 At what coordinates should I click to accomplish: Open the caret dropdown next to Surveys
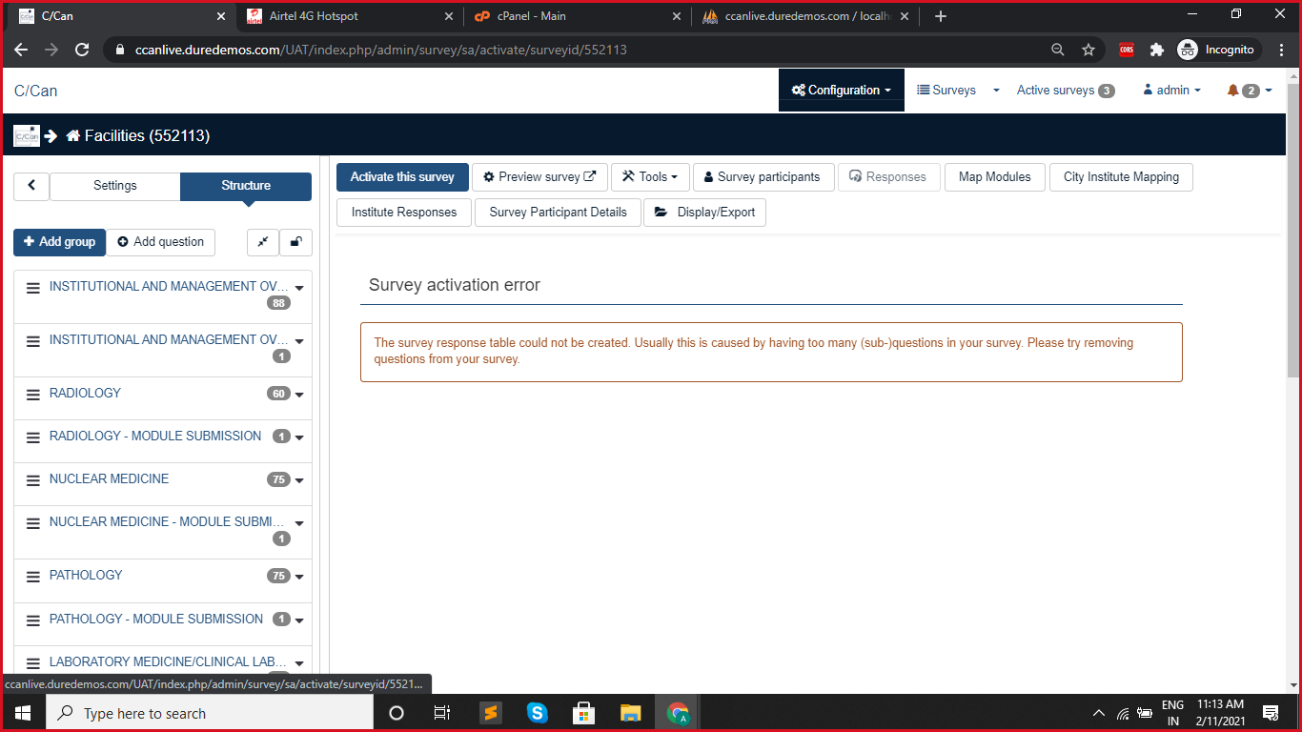click(x=996, y=91)
